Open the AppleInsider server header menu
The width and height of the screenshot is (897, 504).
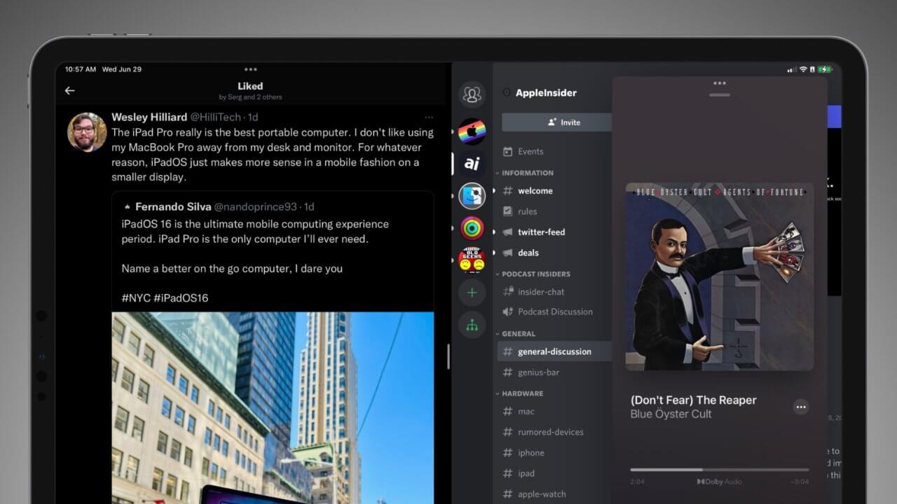coord(545,93)
